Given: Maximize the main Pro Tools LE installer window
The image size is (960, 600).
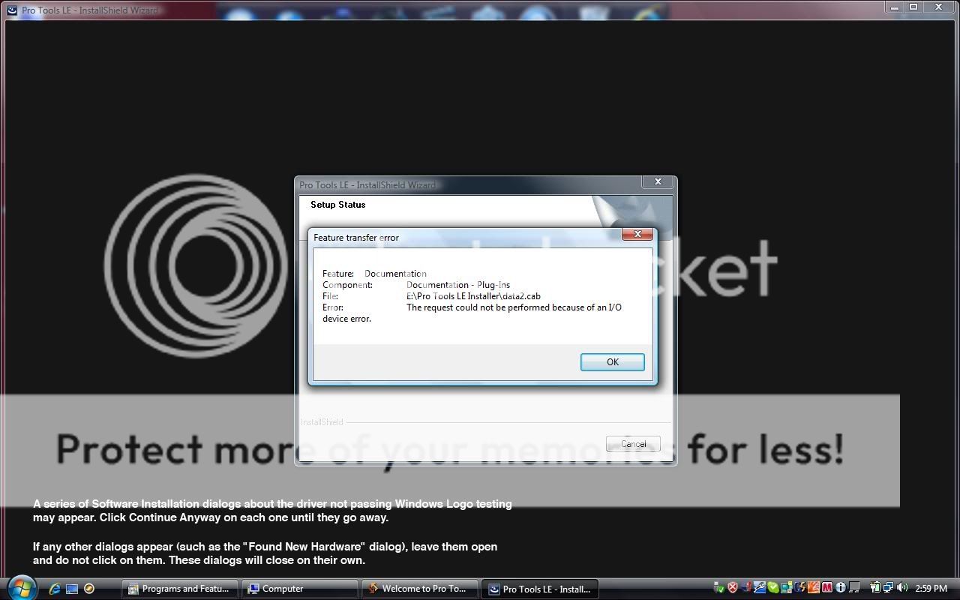Looking at the screenshot, I should pyautogui.click(x=913, y=7).
